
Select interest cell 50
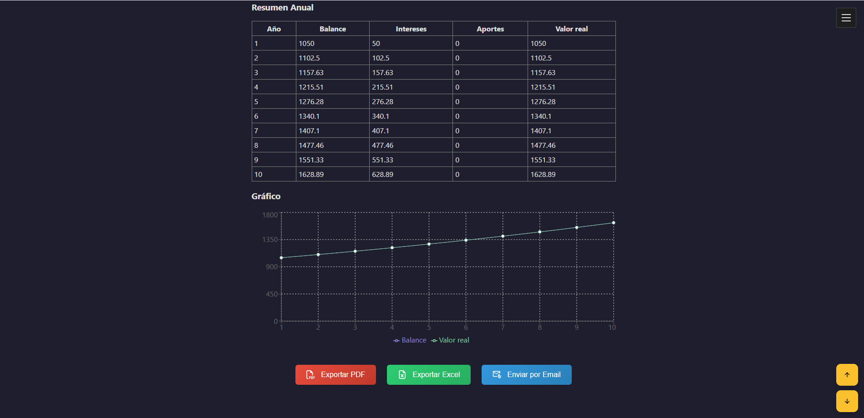click(x=411, y=43)
